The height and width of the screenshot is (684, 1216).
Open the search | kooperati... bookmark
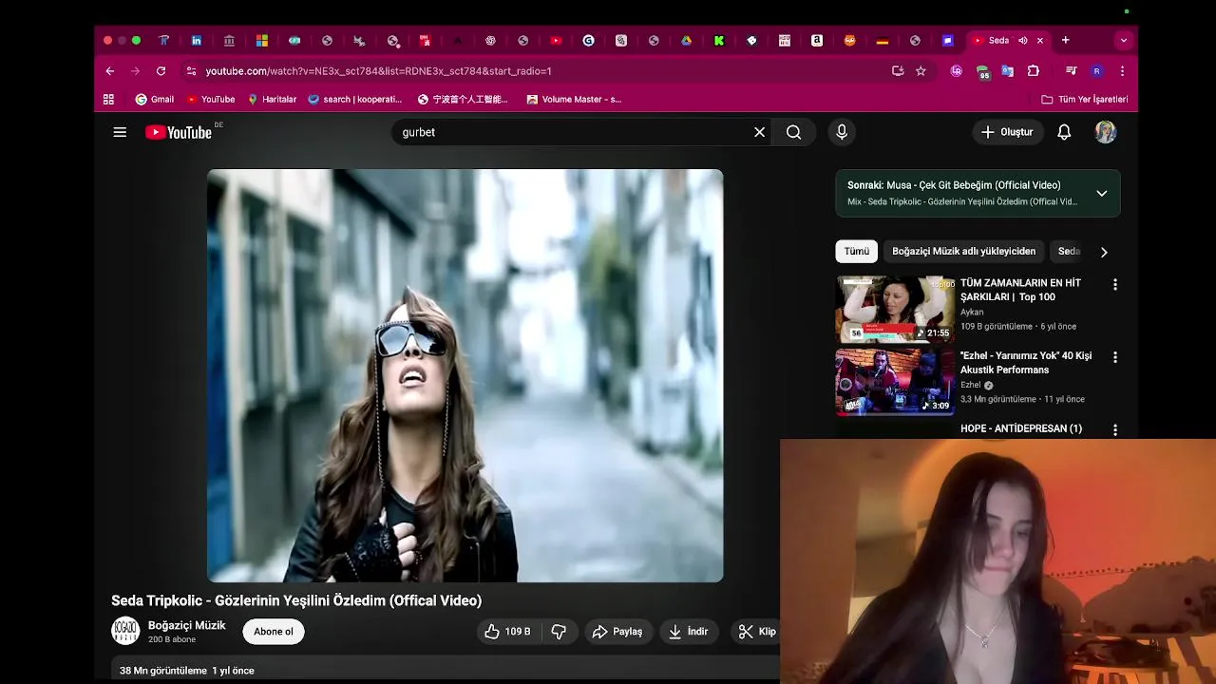click(355, 99)
